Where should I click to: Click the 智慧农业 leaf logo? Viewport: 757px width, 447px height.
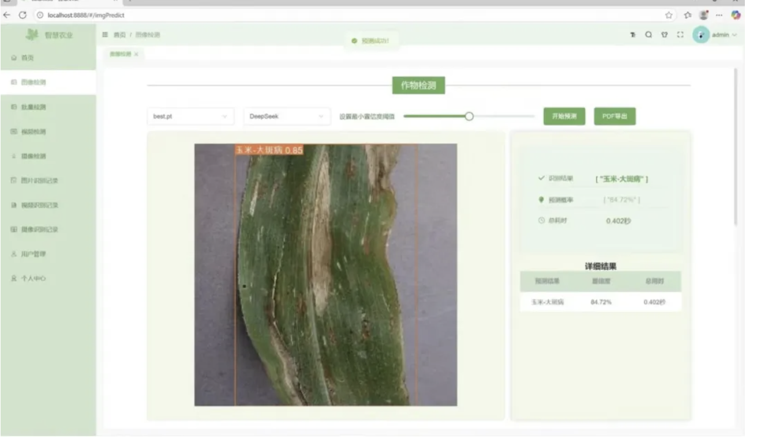click(x=32, y=35)
